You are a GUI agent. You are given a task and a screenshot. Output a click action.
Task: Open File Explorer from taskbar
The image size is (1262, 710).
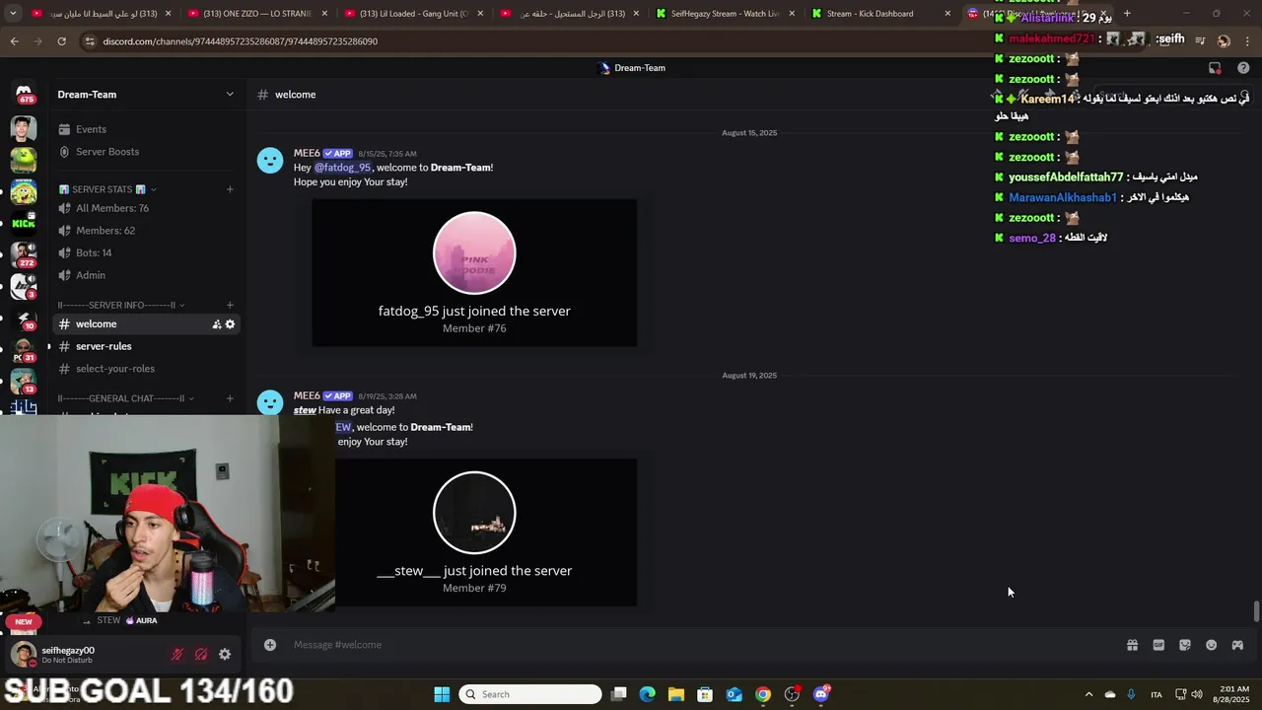pyautogui.click(x=676, y=694)
